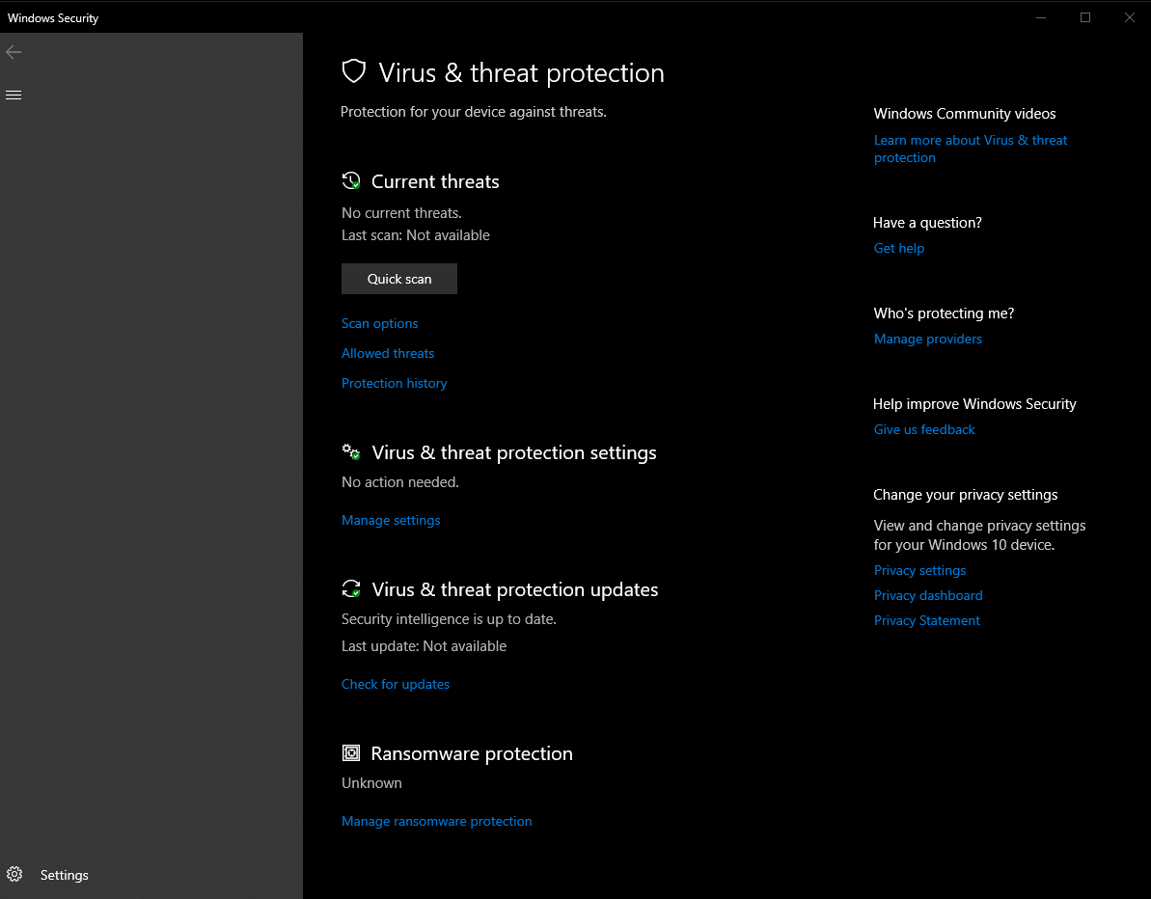Click Virus & threat protection settings heading
The width and height of the screenshot is (1151, 899).
click(514, 452)
